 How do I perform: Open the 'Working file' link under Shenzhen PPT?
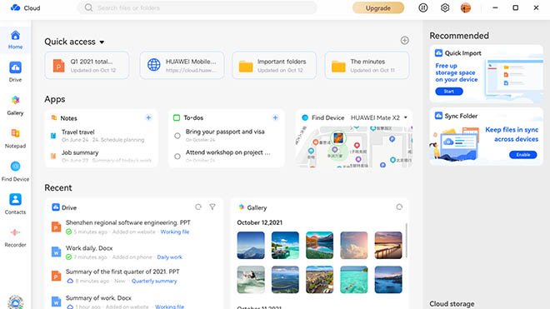[x=175, y=232]
